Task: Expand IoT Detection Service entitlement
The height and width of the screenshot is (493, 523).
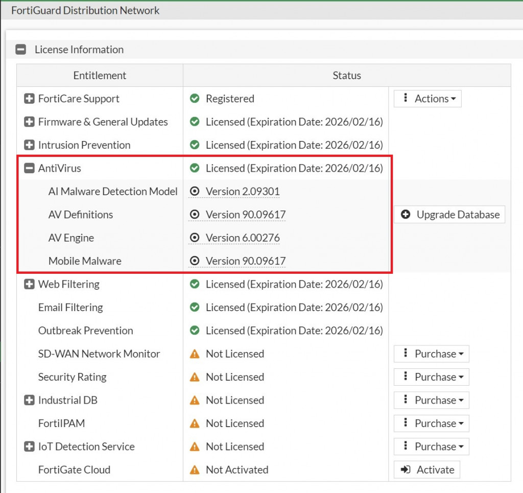Action: [x=29, y=447]
